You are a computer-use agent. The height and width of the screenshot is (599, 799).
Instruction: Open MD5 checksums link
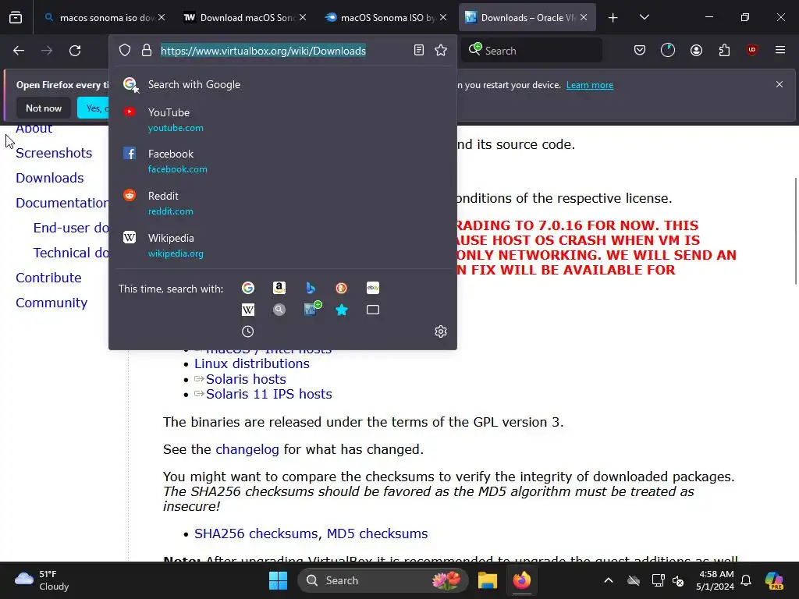point(377,533)
